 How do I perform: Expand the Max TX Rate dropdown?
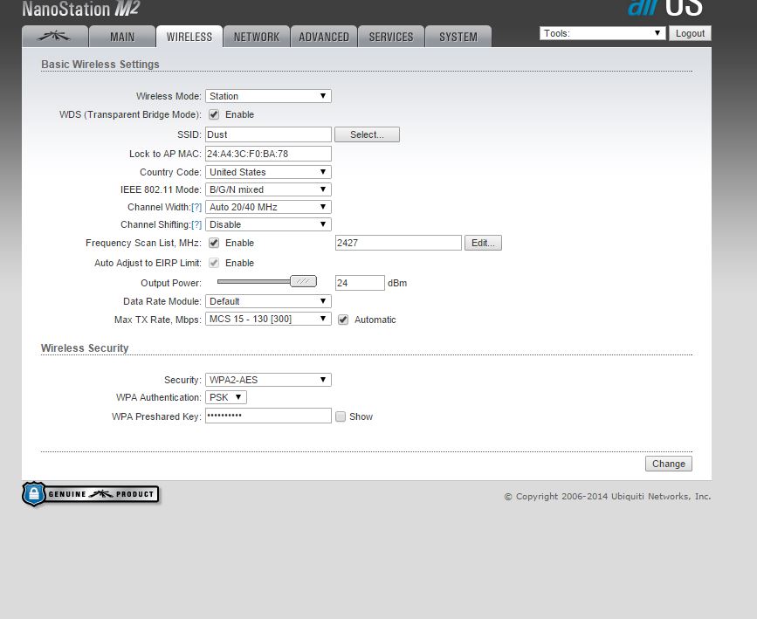click(x=268, y=319)
